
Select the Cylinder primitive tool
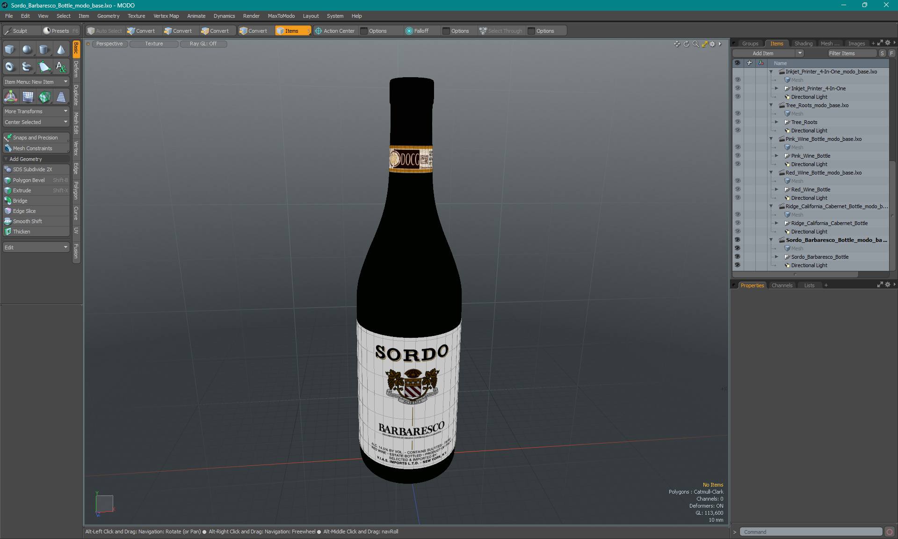(x=44, y=50)
